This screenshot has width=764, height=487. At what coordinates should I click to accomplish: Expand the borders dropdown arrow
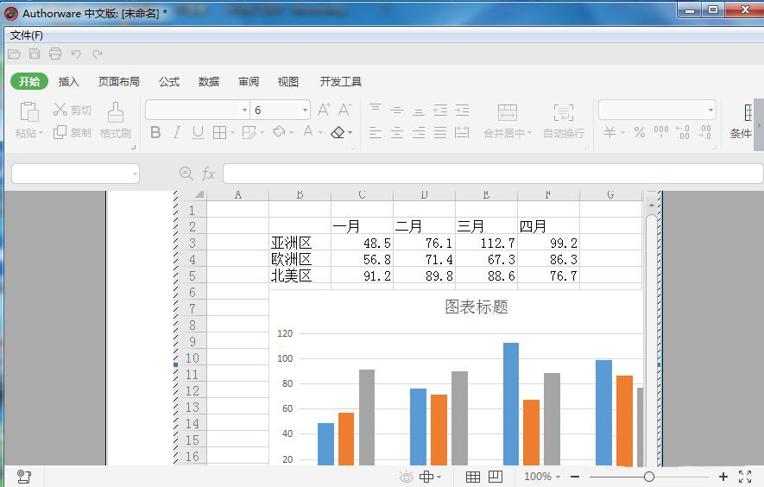coord(232,133)
